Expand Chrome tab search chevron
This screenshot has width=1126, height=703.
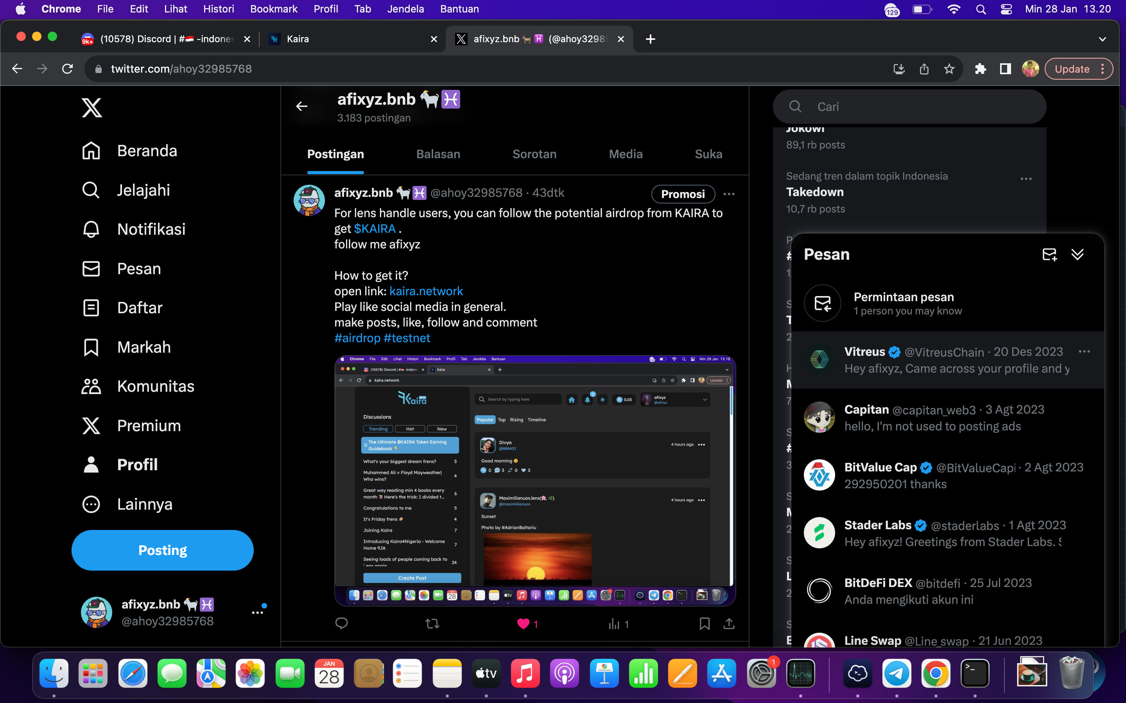[x=1102, y=39]
